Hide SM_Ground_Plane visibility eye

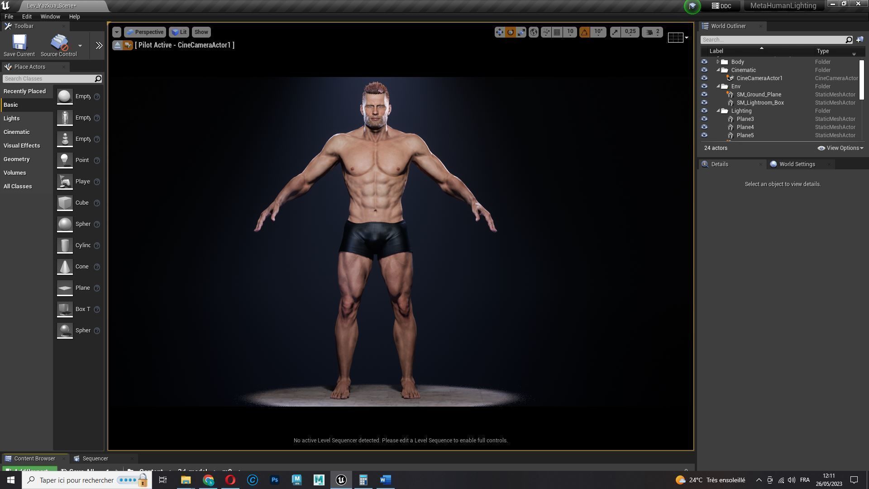coord(704,95)
